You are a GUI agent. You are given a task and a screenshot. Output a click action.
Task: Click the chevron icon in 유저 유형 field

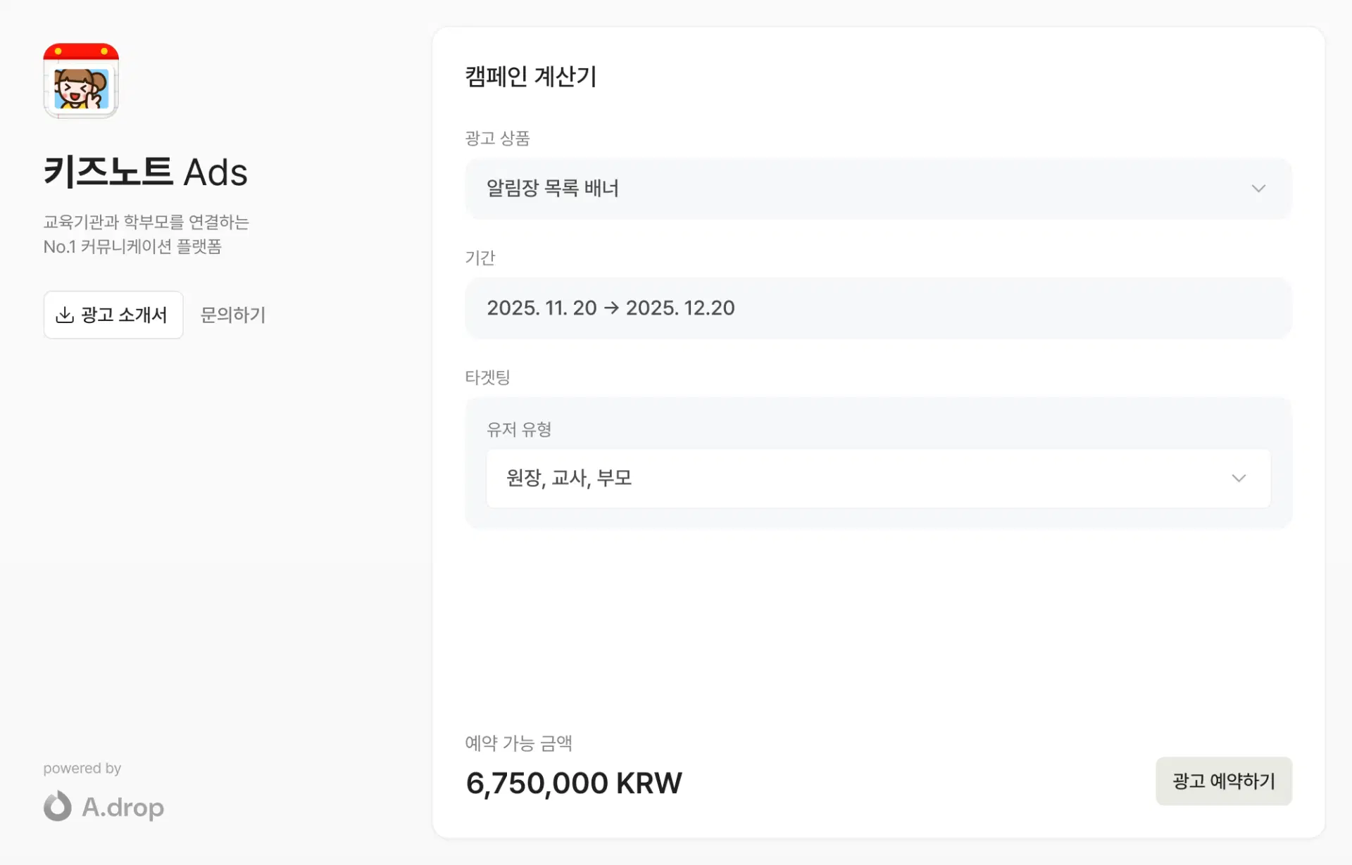tap(1239, 479)
